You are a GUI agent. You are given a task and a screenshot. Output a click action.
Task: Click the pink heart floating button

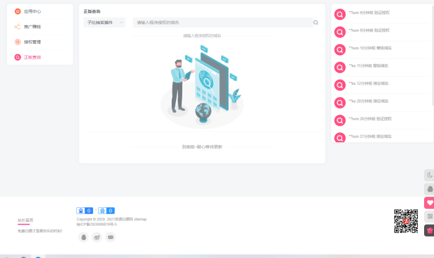click(429, 203)
